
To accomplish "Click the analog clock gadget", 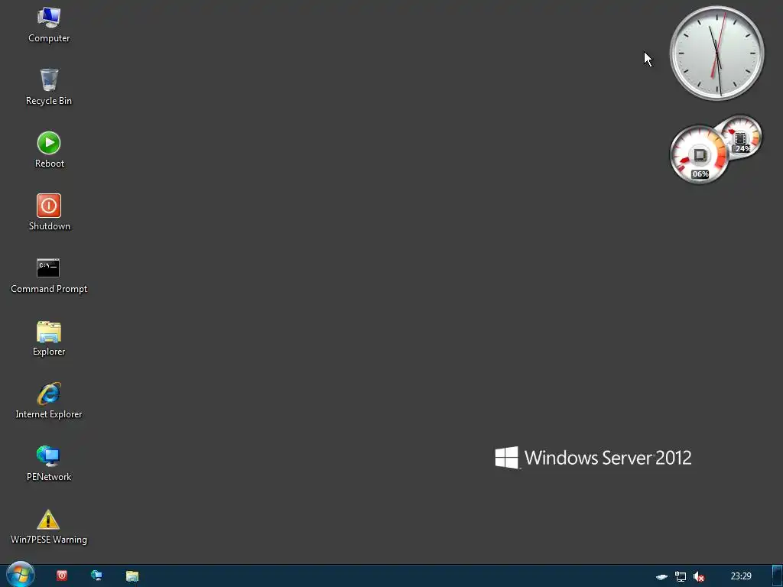I will point(716,53).
